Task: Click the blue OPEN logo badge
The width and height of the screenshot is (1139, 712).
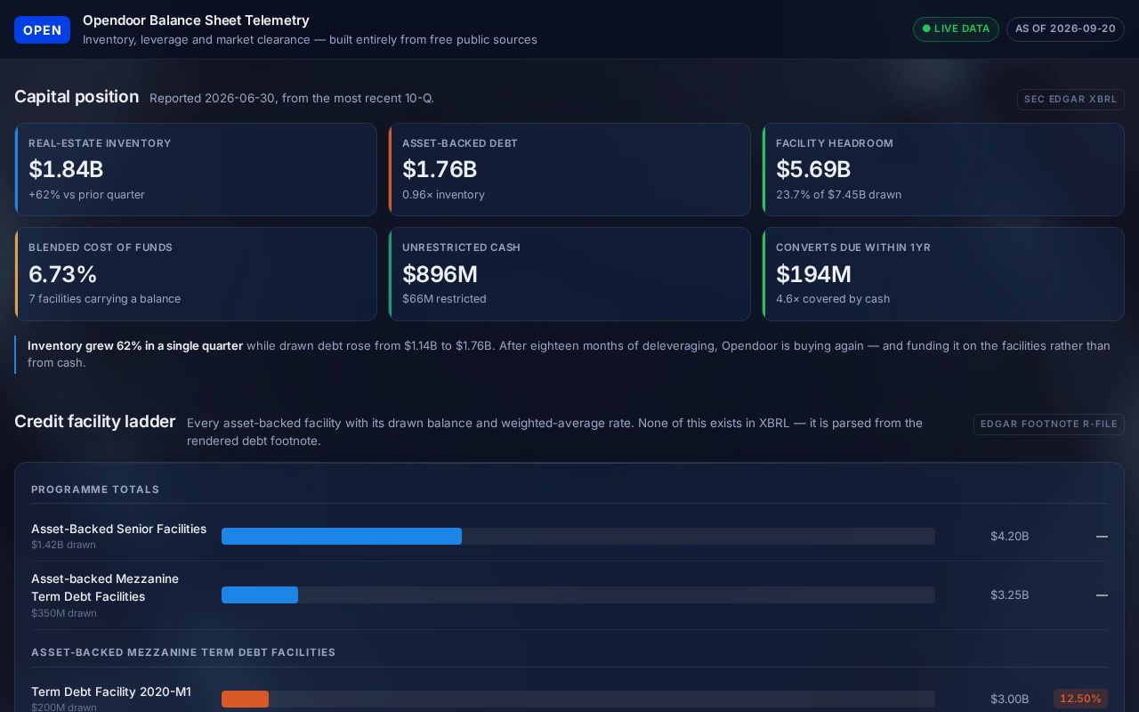Action: [42, 29]
